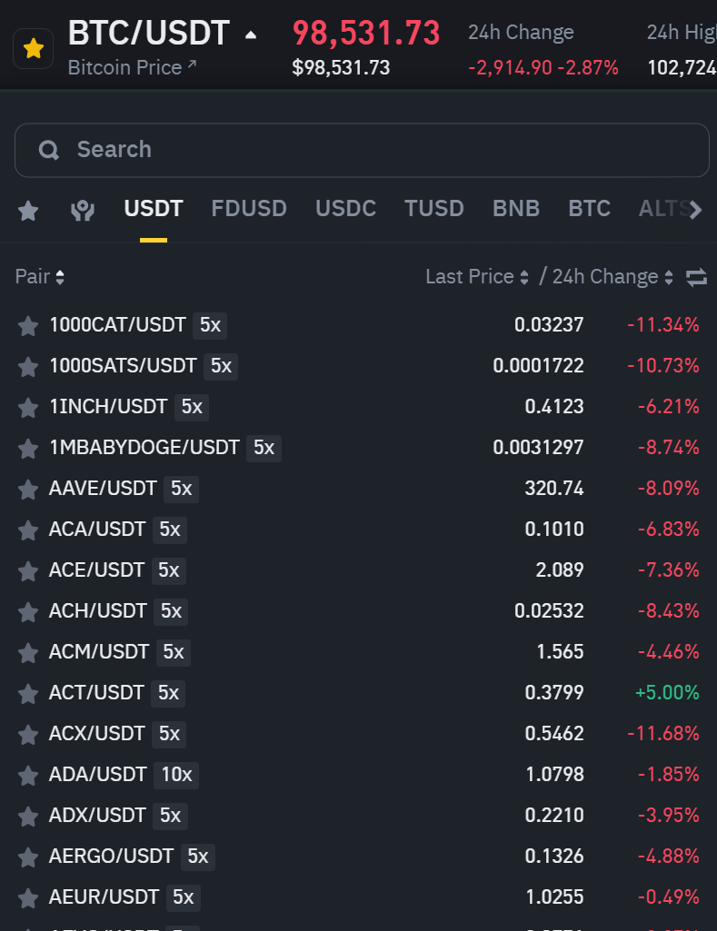The width and height of the screenshot is (717, 931).
Task: Favorite the 1INCH/USDT pair
Action: click(x=28, y=408)
